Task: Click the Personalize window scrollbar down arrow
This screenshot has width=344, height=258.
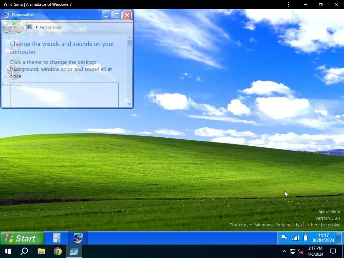Action: click(x=129, y=104)
